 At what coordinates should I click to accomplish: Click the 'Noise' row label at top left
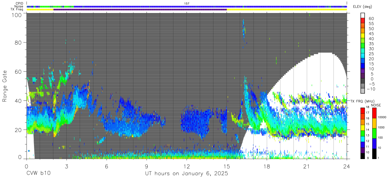pyautogui.click(x=19, y=6)
